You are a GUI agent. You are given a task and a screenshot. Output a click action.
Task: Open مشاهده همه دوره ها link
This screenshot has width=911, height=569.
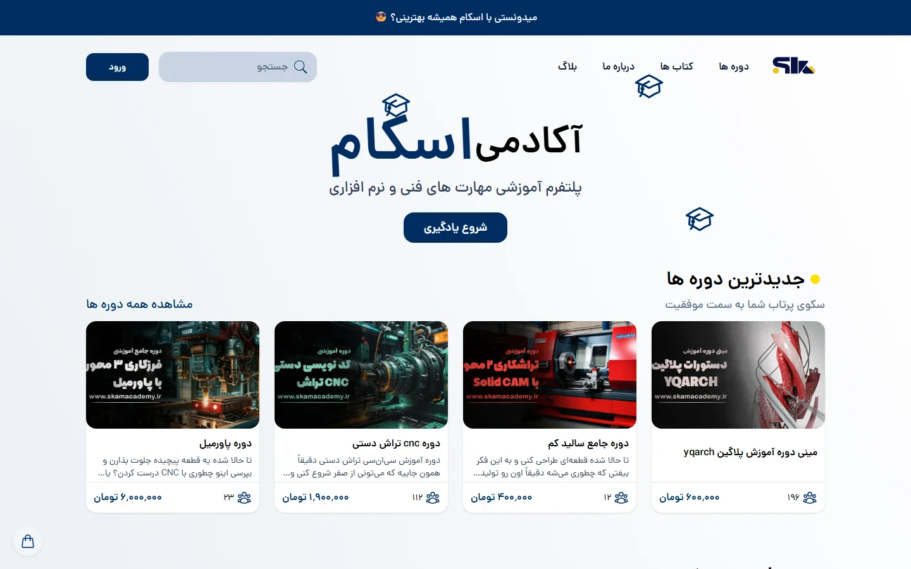click(139, 304)
